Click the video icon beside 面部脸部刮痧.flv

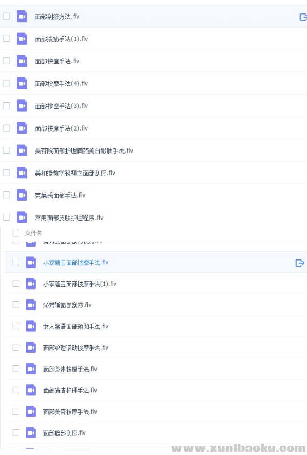pyautogui.click(x=31, y=432)
